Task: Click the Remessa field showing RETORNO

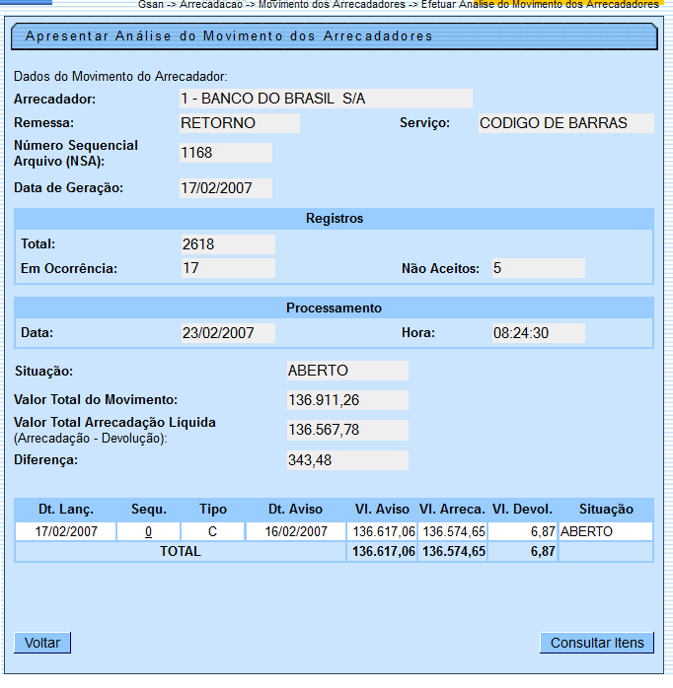Action: 239,123
